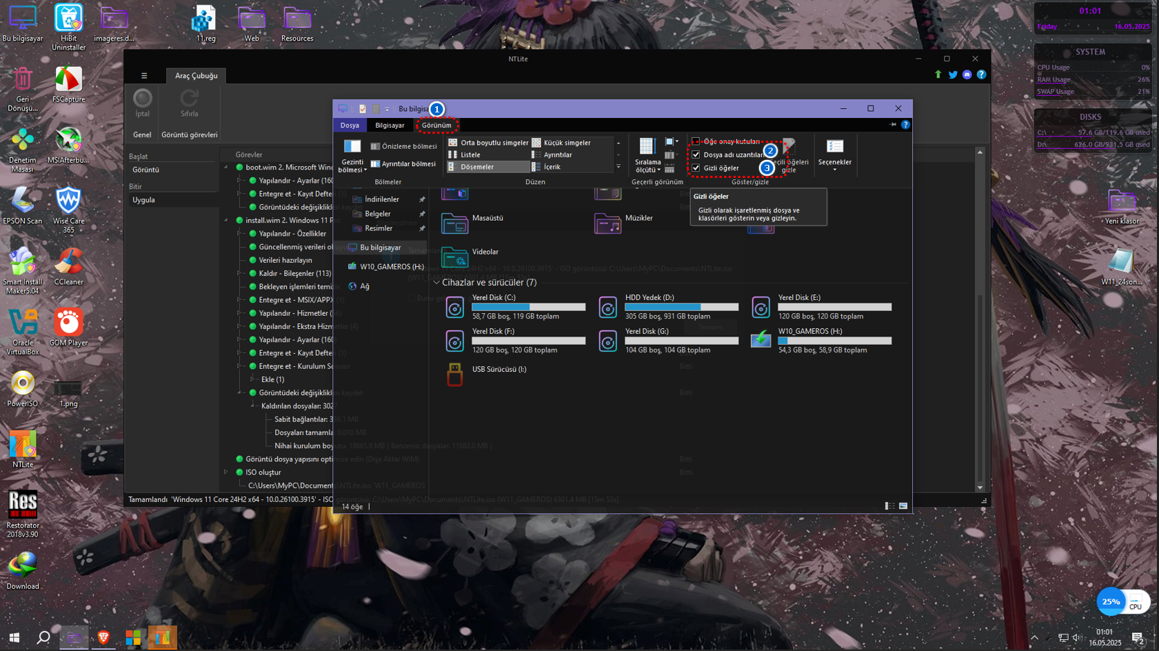Select the Döşemeler layout option
Image resolution: width=1159 pixels, height=651 pixels.
click(488, 167)
